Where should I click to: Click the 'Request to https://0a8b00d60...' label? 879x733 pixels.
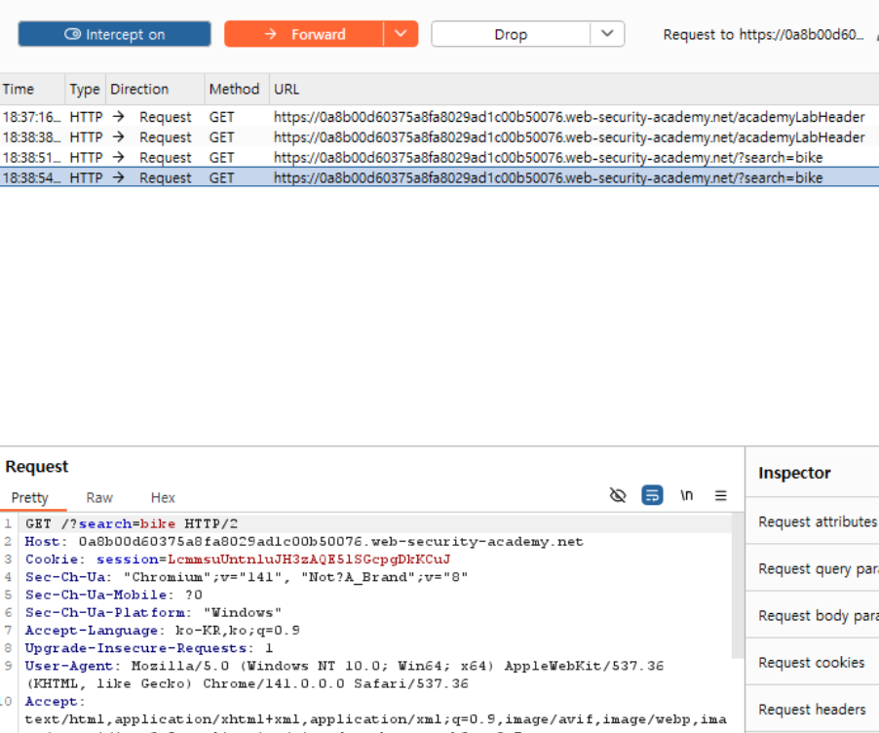click(763, 34)
